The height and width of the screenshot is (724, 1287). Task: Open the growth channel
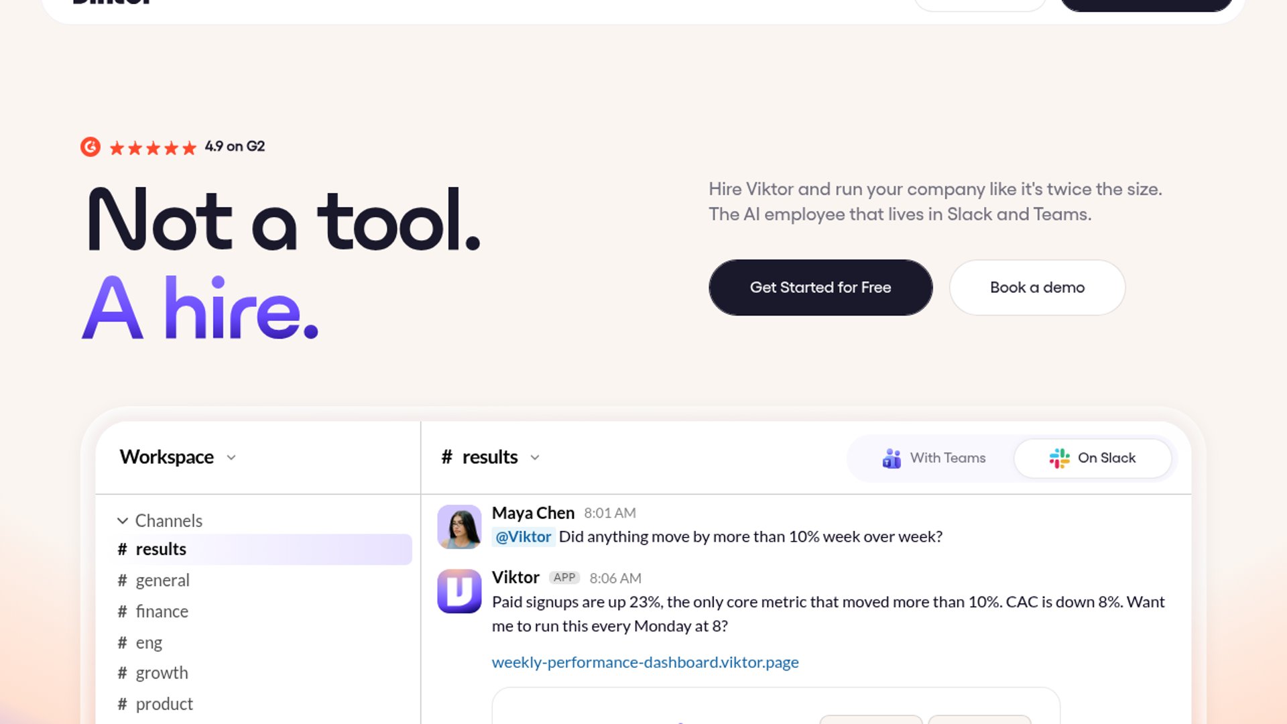tap(153, 672)
